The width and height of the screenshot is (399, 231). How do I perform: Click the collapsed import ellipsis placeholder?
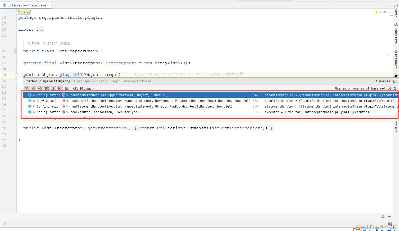coord(40,30)
